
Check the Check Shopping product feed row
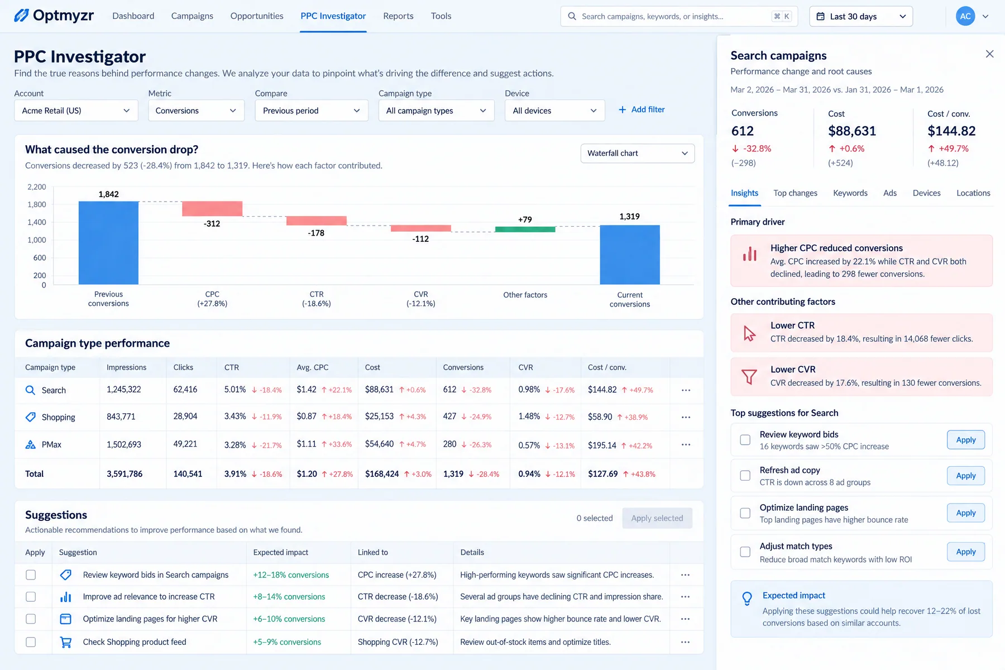pyautogui.click(x=31, y=642)
